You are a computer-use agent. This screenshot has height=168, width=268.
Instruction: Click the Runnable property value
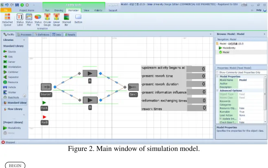(x=251, y=112)
